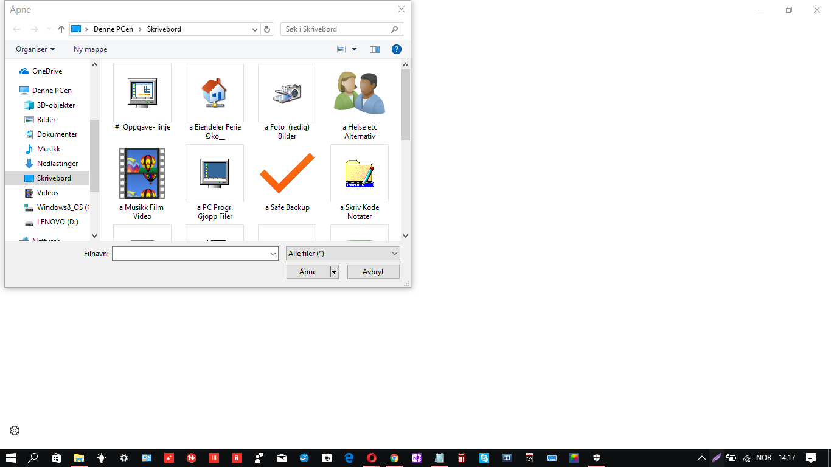Open the Organiser dropdown menu
Image resolution: width=831 pixels, height=467 pixels.
click(x=35, y=49)
